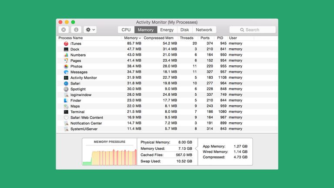Select the Photos process name
This screenshot has height=188, width=334.
(x=76, y=66)
